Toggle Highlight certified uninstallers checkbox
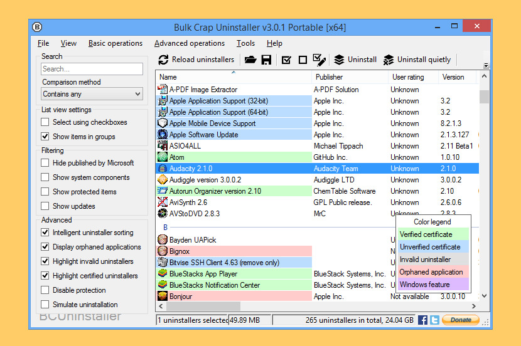 point(45,276)
